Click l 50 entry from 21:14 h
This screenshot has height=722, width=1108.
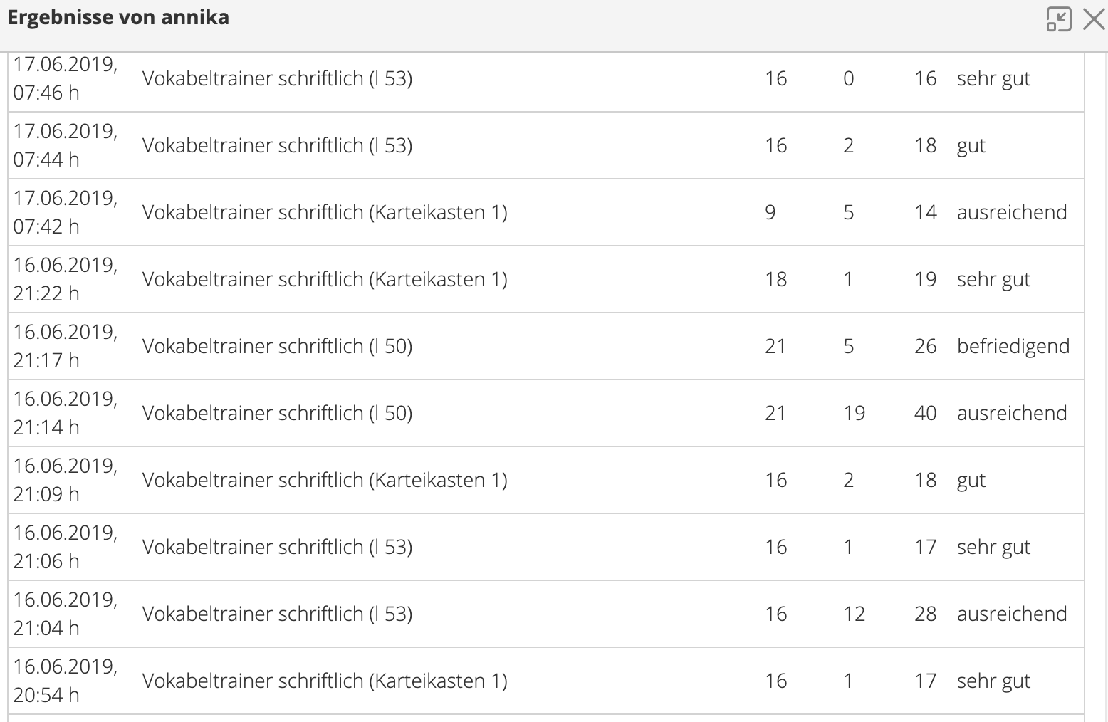pyautogui.click(x=277, y=413)
